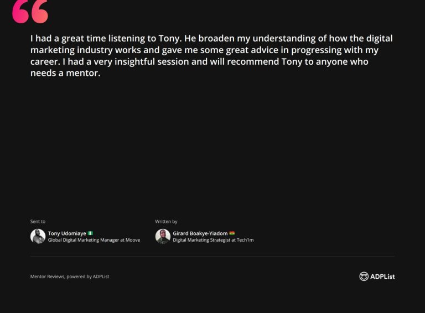Screen dimensions: 425x313
Task: Click the first line of the testimonial
Action: click(x=211, y=39)
